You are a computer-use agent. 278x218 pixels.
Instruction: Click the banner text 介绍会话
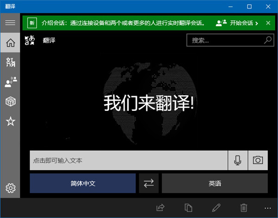[x=53, y=23]
